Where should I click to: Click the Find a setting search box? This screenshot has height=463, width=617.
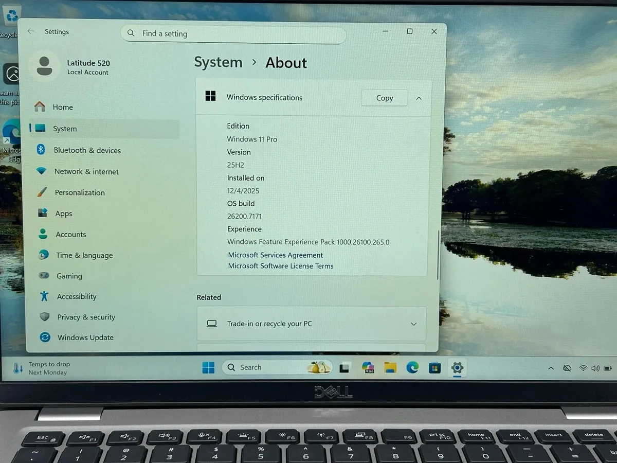(x=233, y=33)
